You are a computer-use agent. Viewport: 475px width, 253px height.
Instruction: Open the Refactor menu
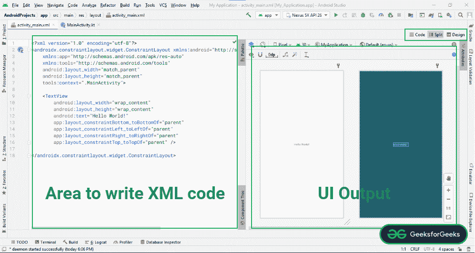(x=108, y=5)
